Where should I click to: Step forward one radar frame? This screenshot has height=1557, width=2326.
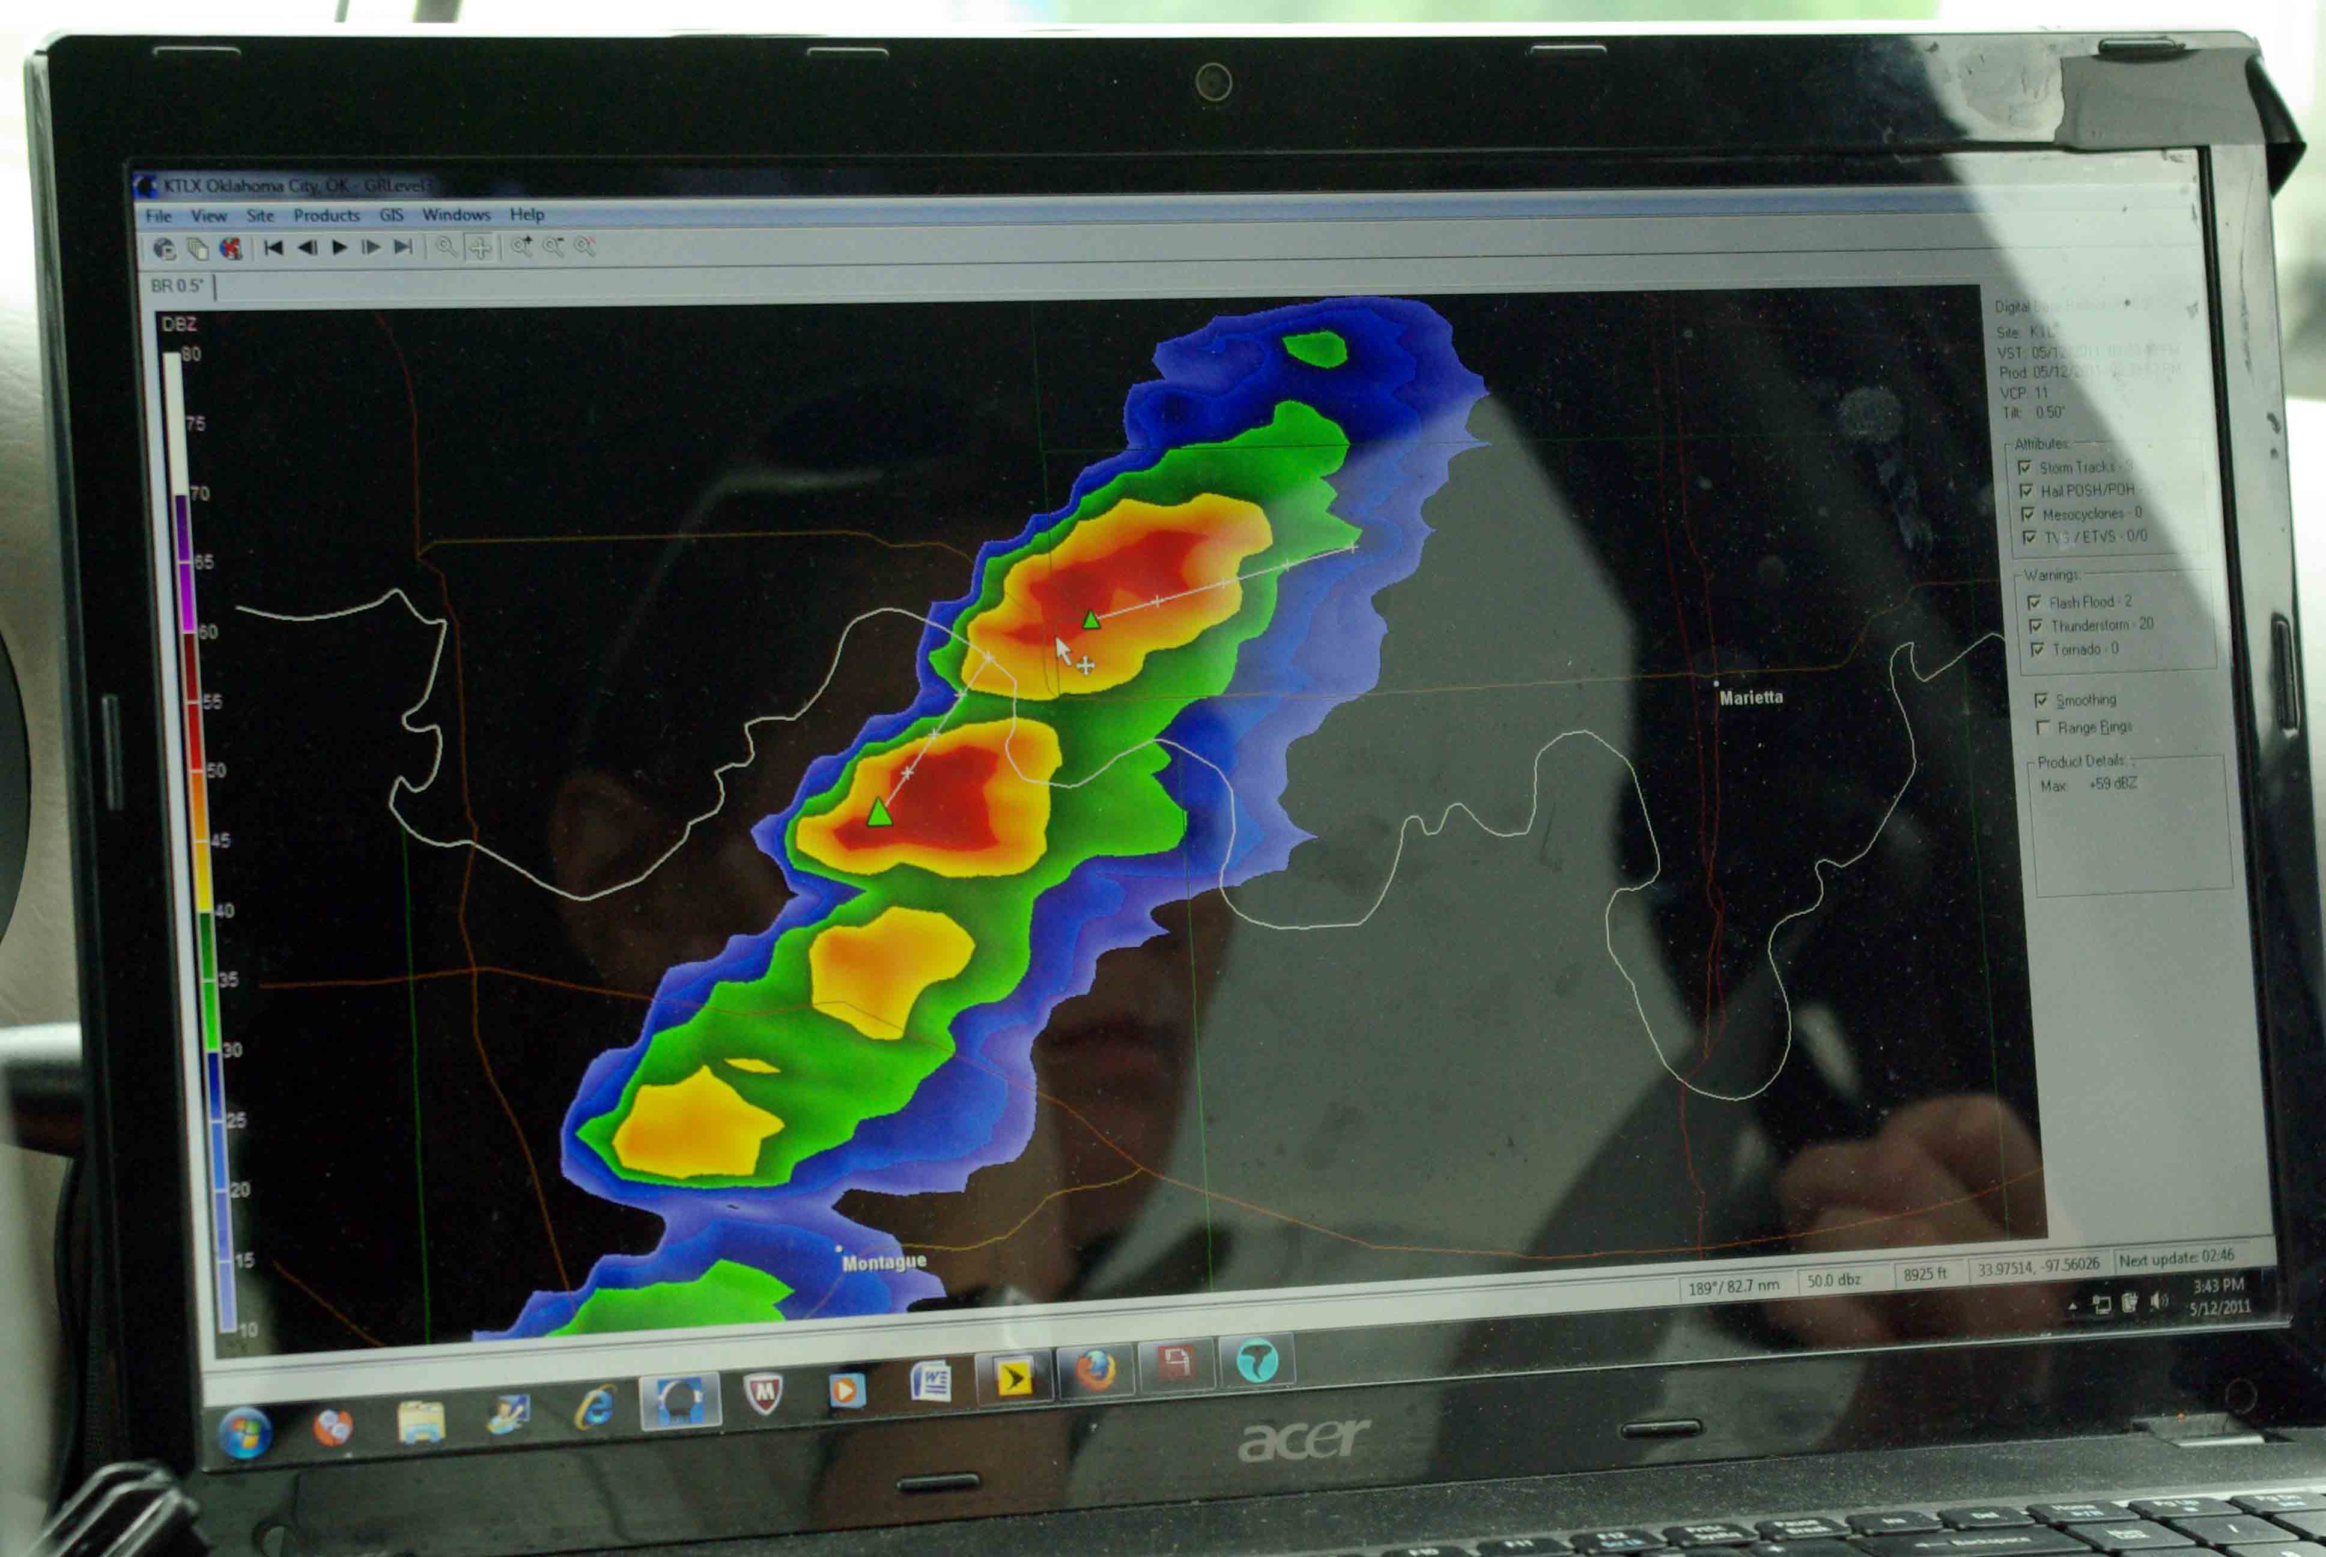click(x=371, y=247)
